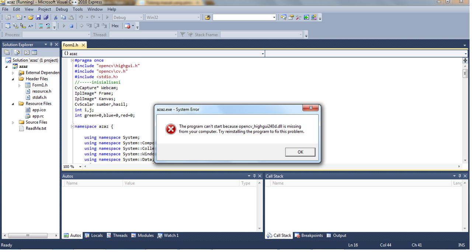Switch to the Locals tab
Image resolution: width=472 pixels, height=252 pixels.
point(94,235)
